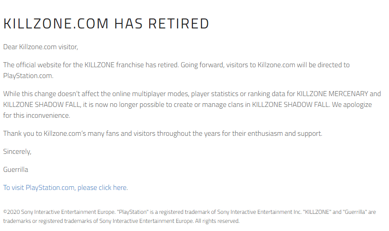Screen dimensions: 389x231
Task: Click the 'KILLZONE.COM HAS RETIRED' heading
Action: (106, 24)
